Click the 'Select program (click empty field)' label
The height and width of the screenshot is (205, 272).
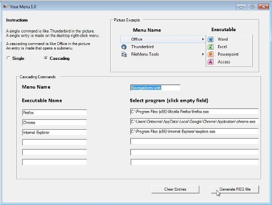pos(169,101)
